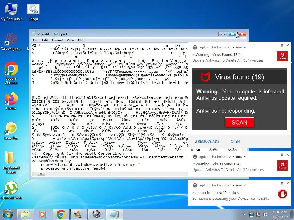The image size is (294, 220).
Task: Click Notepad horizontal scrollbar left arrow
Action: [34, 174]
